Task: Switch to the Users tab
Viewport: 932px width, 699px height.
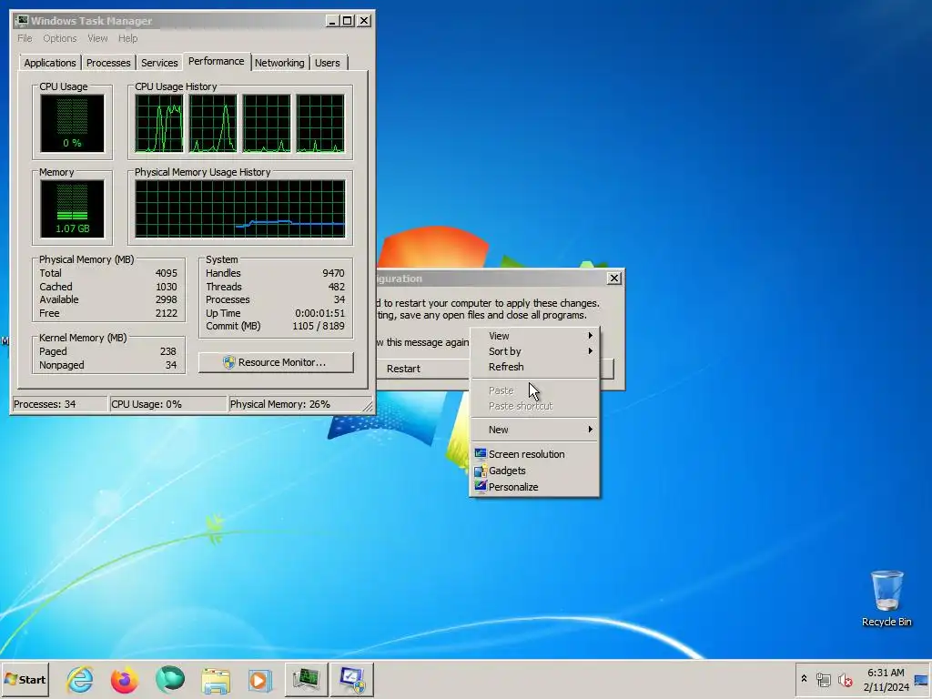Action: (x=328, y=63)
